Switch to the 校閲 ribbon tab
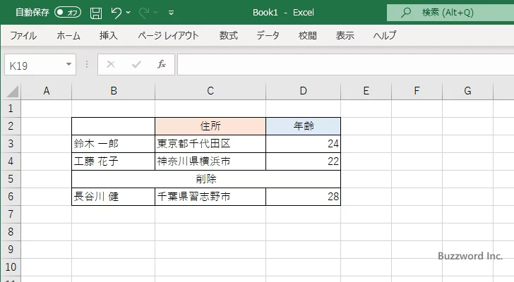Viewport: 514px width, 282px height. pos(308,35)
